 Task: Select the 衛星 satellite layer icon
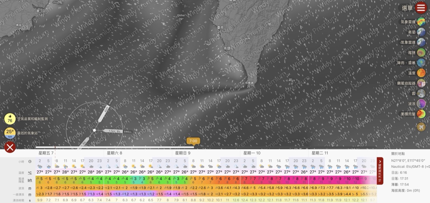click(x=421, y=32)
